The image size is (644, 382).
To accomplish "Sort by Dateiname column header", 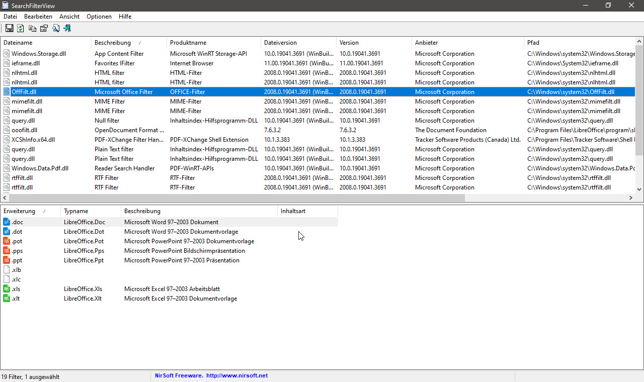I will coord(46,43).
